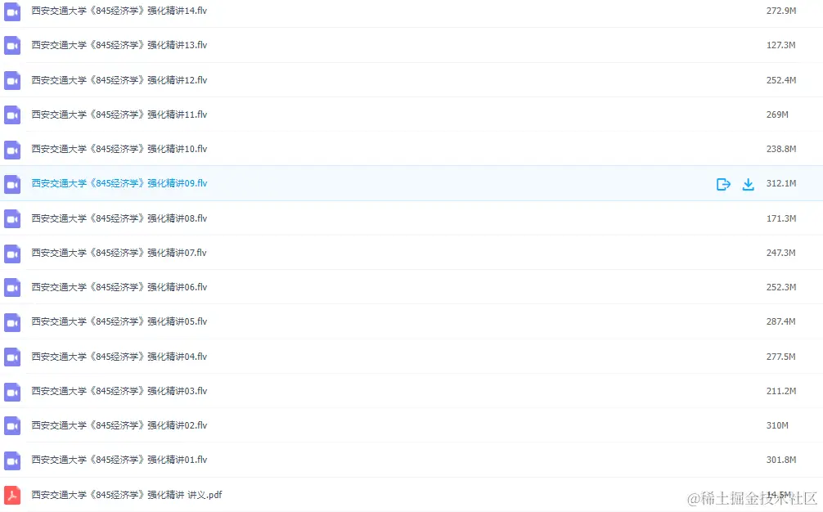823x512 pixels.
Task: Click the video icon for 强化精讲13.flv
Action: 12,46
